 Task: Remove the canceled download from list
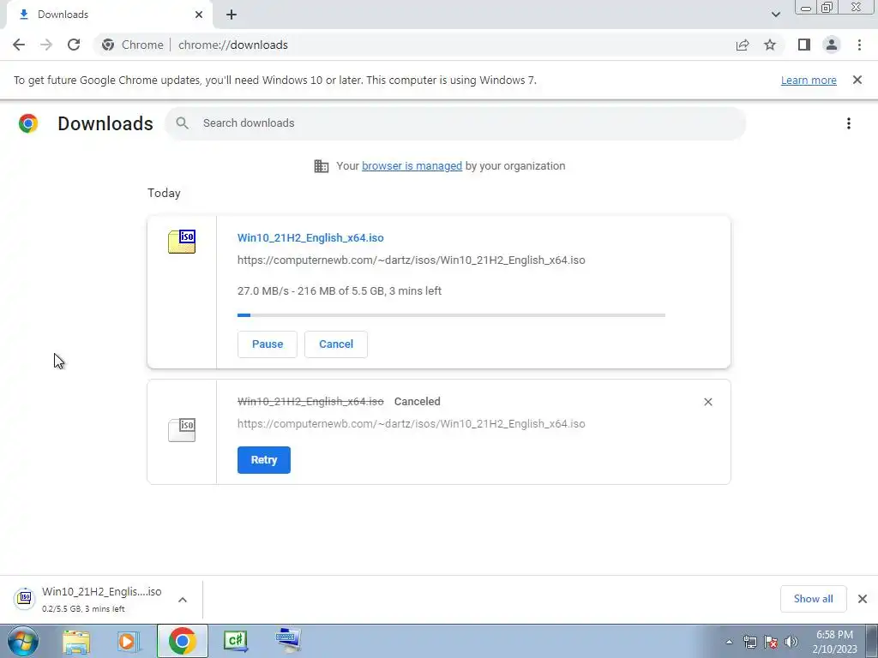pyautogui.click(x=707, y=402)
